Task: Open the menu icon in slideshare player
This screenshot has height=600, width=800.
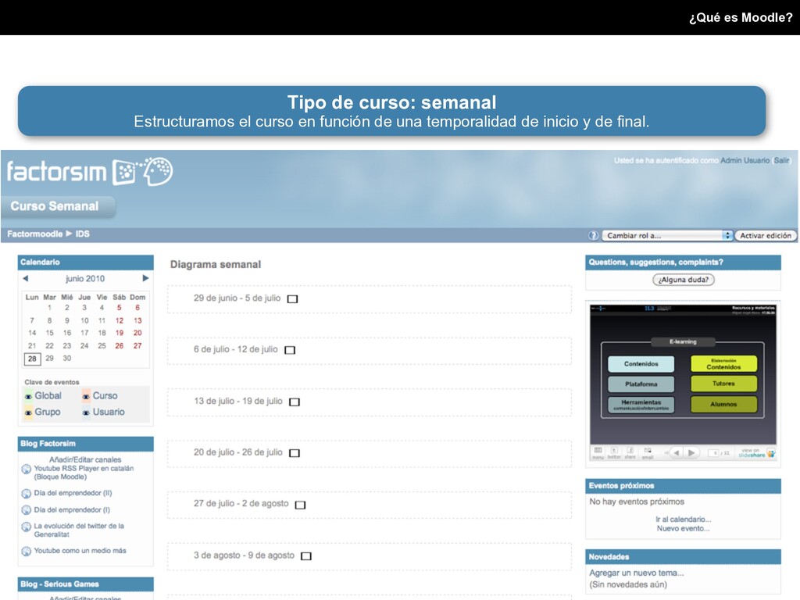Action: pos(598,453)
